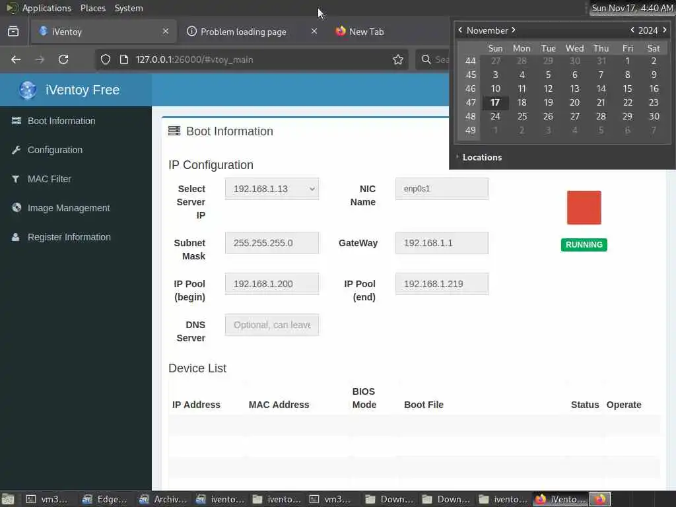
Task: Open the System menu
Action: click(129, 8)
